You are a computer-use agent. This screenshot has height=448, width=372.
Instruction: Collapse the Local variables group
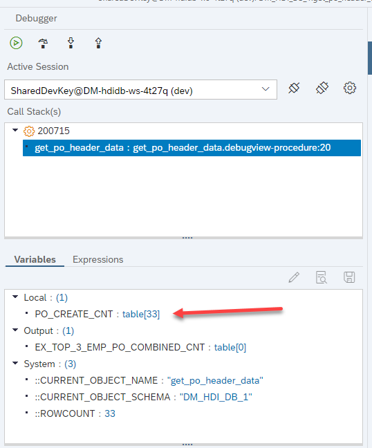[x=15, y=297]
